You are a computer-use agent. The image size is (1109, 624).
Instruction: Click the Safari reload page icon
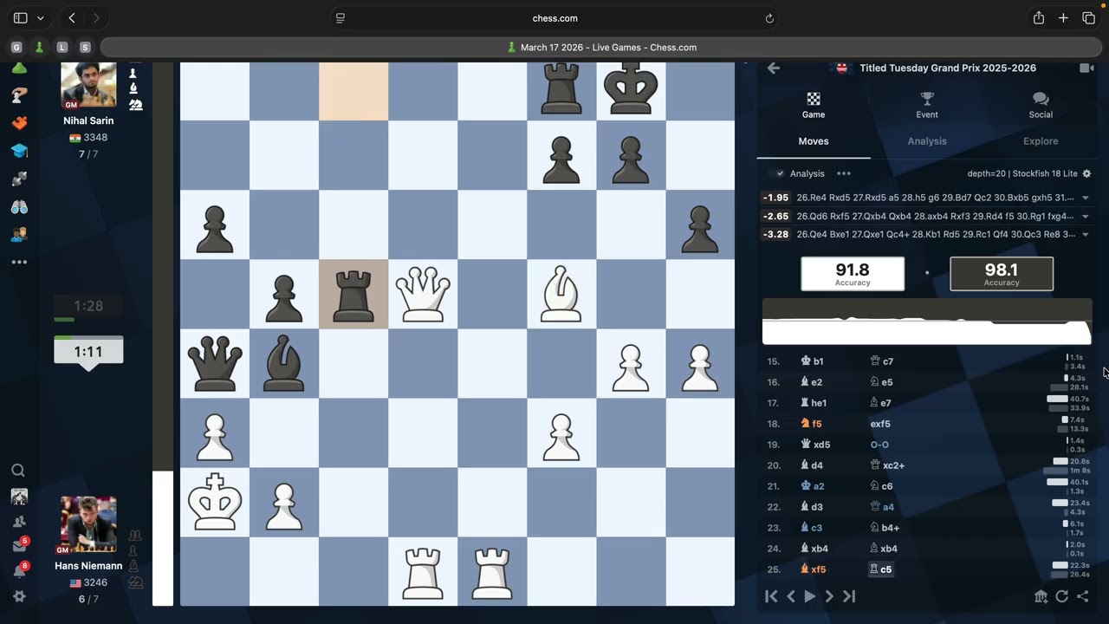(x=769, y=18)
